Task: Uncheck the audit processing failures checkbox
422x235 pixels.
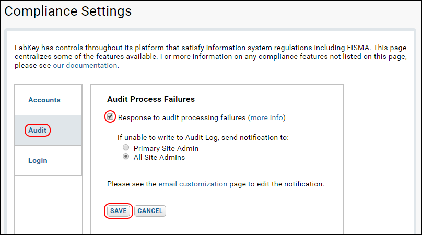Action: [110, 116]
